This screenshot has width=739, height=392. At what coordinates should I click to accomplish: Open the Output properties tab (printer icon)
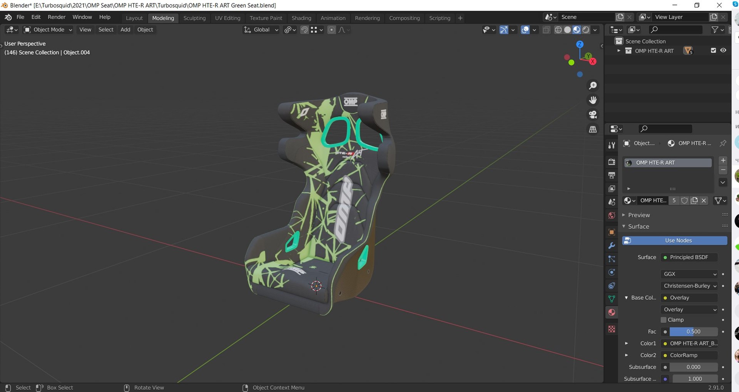(612, 175)
